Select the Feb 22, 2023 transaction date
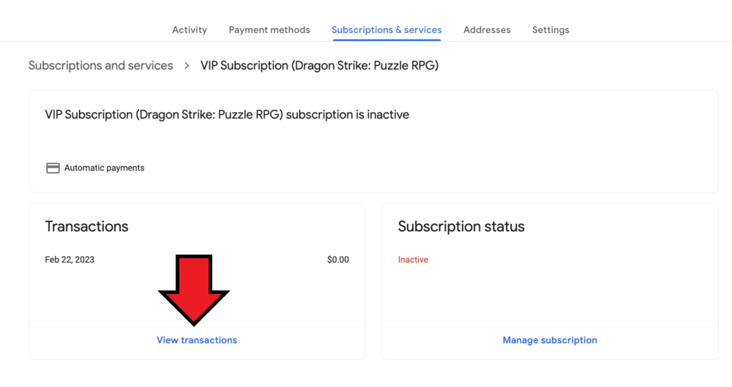732x387 pixels. click(70, 260)
